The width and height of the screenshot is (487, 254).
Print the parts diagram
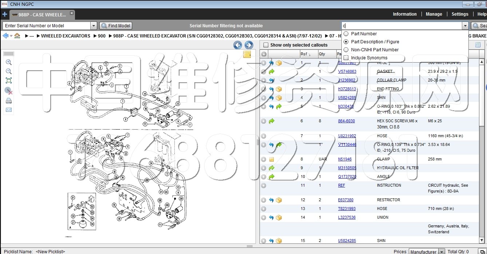(x=9, y=101)
